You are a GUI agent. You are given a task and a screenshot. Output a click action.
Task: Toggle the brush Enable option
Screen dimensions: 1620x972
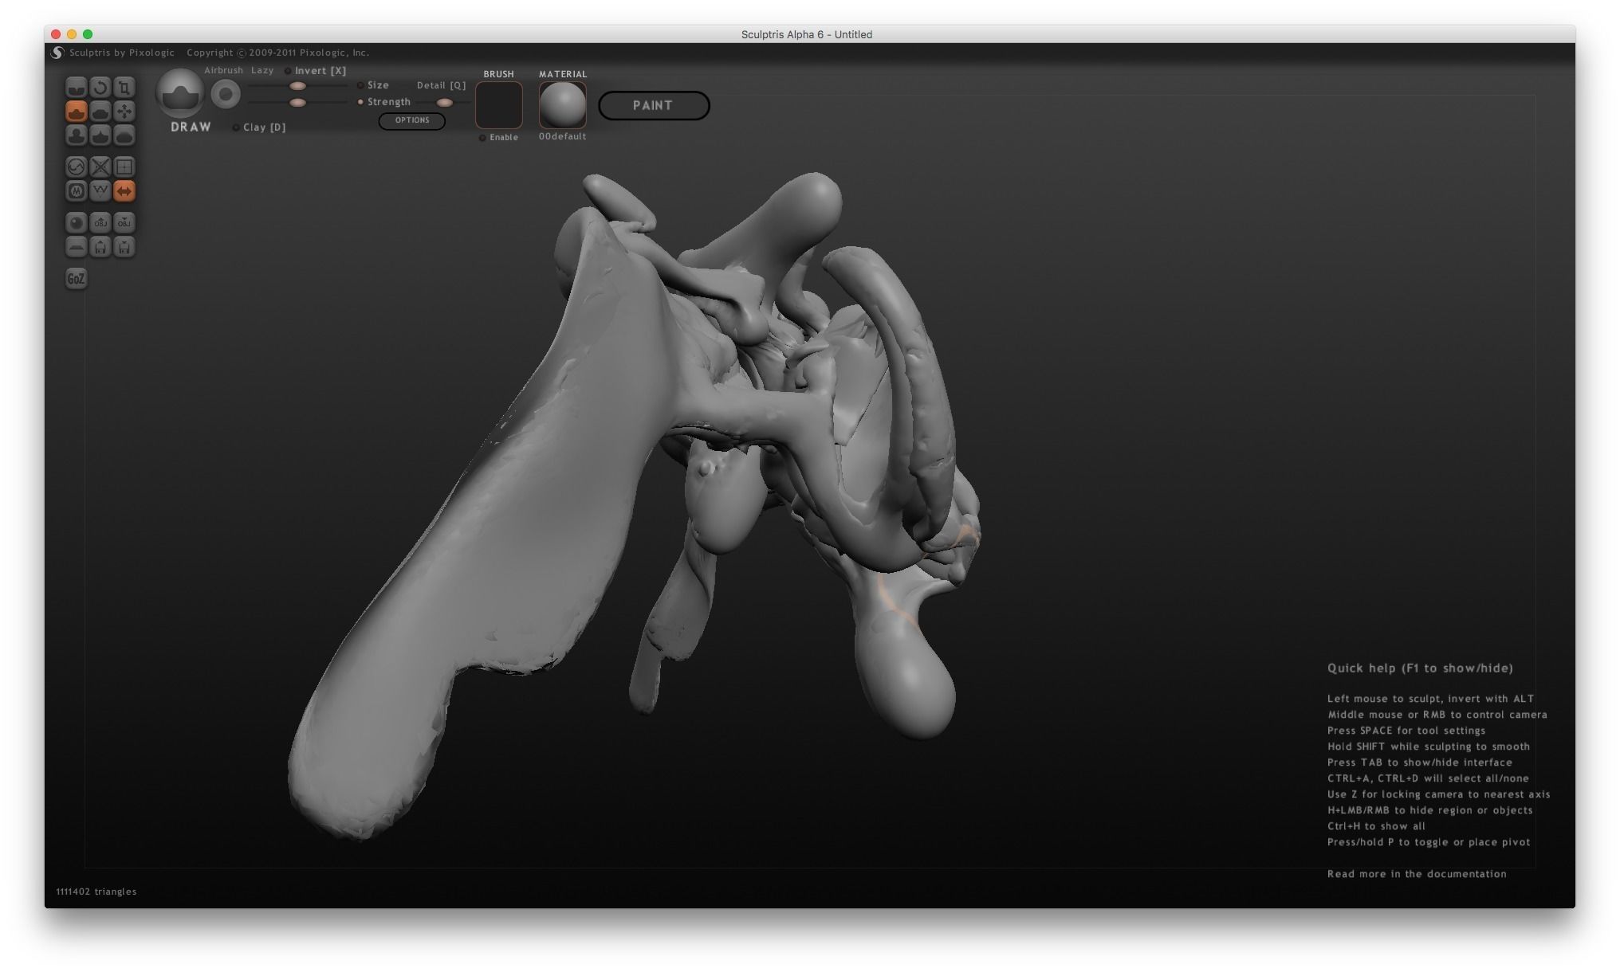click(498, 138)
